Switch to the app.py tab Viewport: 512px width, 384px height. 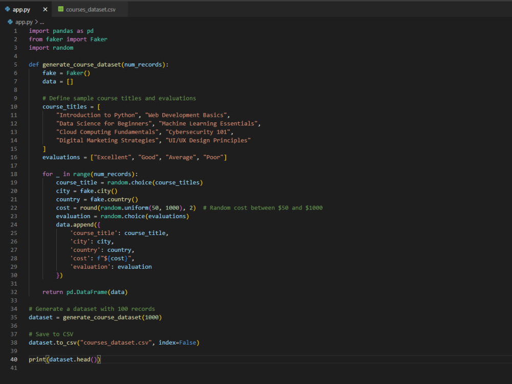22,9
